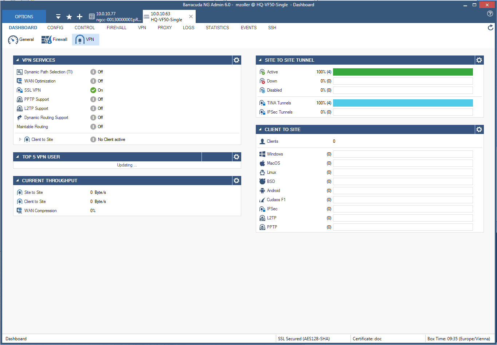497x345 pixels.
Task: Click the BSD client icon
Action: click(262, 181)
